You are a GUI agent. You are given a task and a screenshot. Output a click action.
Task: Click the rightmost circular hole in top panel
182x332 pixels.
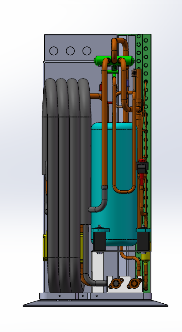(87, 51)
